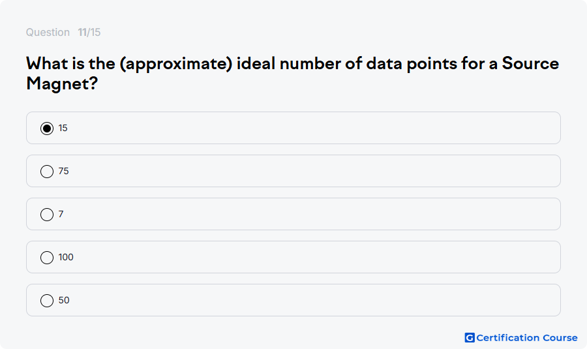Select the 100 radio option circle
587x349 pixels.
click(47, 258)
